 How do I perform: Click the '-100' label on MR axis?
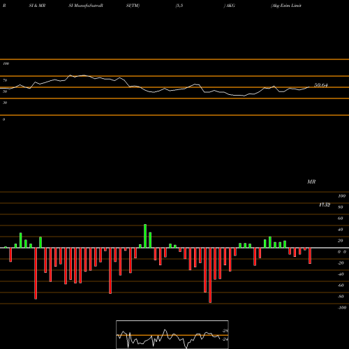point(341,308)
